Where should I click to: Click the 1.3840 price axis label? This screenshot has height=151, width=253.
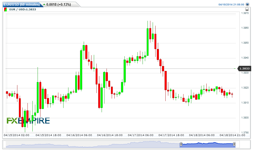pyautogui.click(x=245, y=58)
